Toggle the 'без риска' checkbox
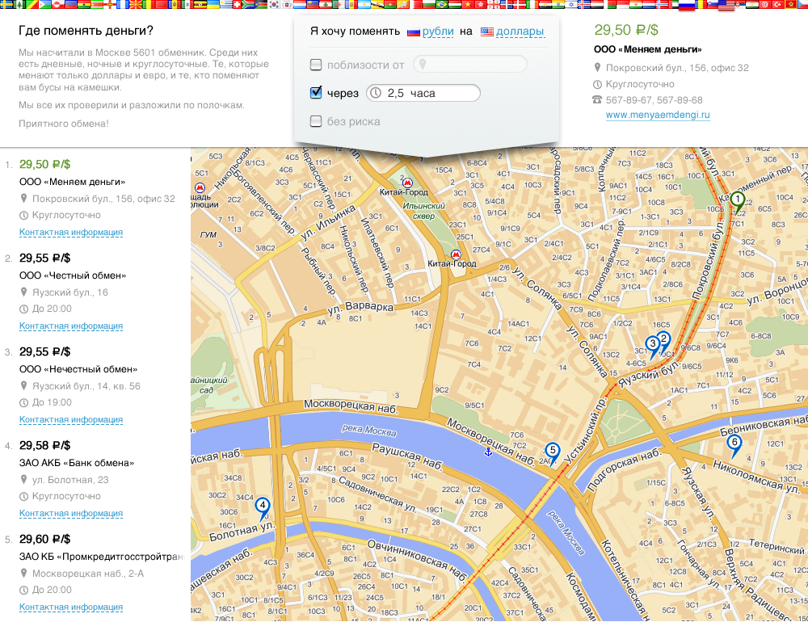The width and height of the screenshot is (808, 622). pyautogui.click(x=316, y=122)
